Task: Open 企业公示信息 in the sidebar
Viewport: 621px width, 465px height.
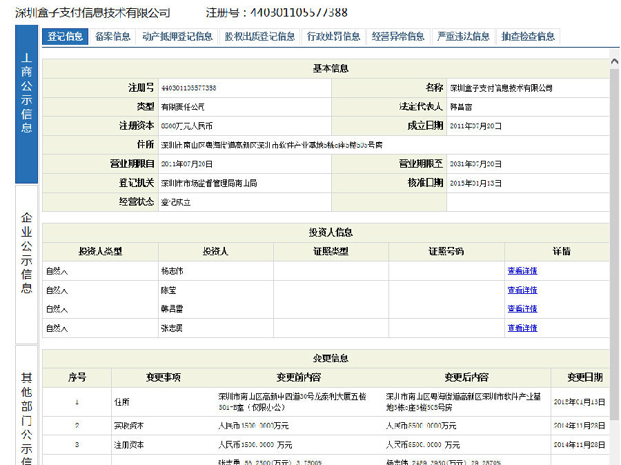Action: coord(26,264)
